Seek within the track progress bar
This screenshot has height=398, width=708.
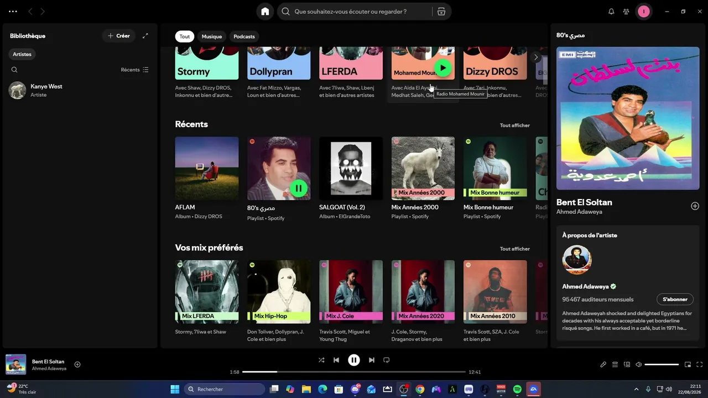354,372
